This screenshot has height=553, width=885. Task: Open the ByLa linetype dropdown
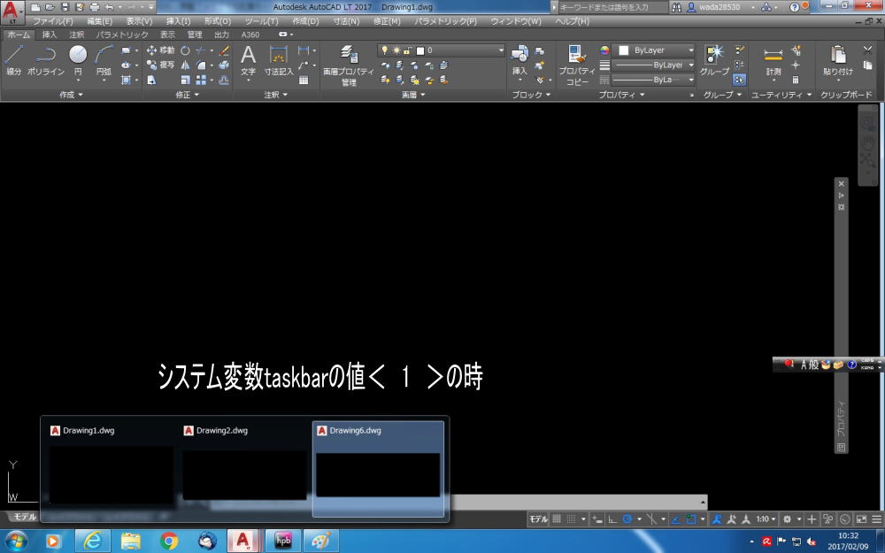click(x=655, y=80)
